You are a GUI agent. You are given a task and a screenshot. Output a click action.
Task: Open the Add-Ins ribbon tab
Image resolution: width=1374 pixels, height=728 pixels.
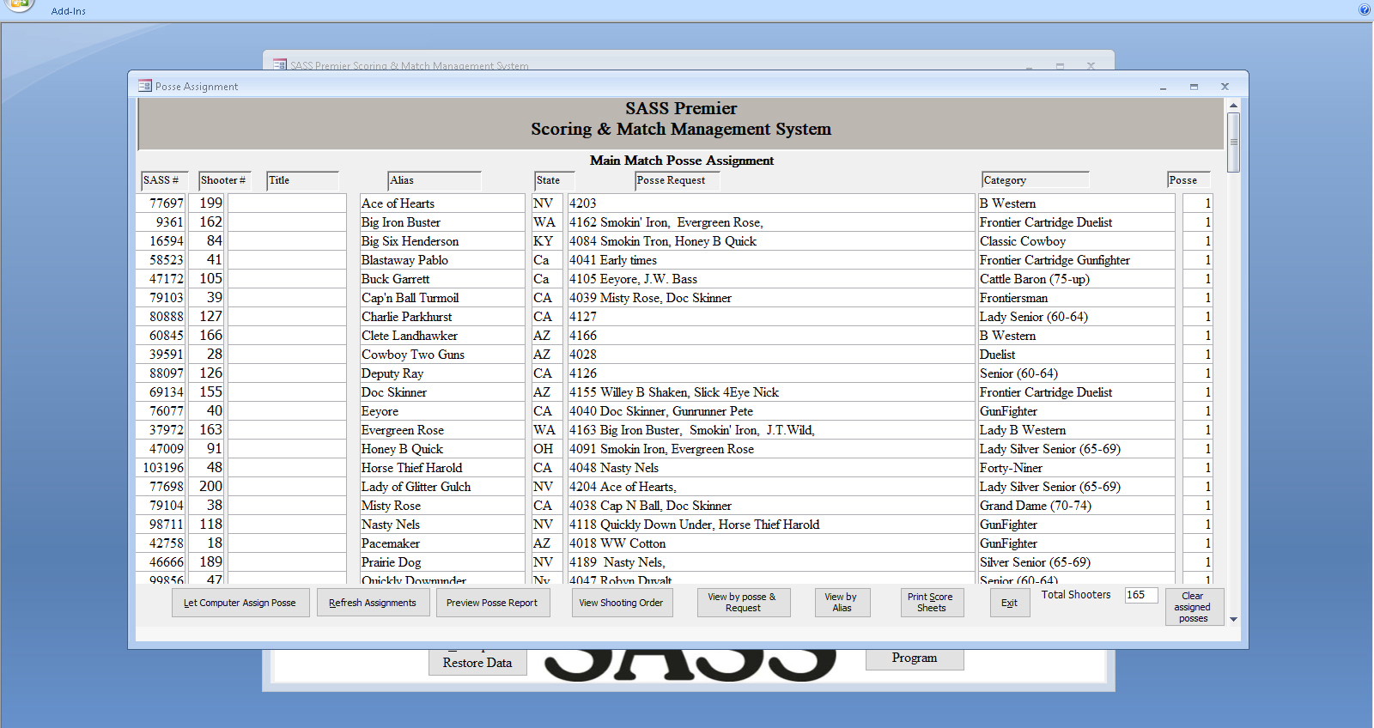click(x=68, y=11)
